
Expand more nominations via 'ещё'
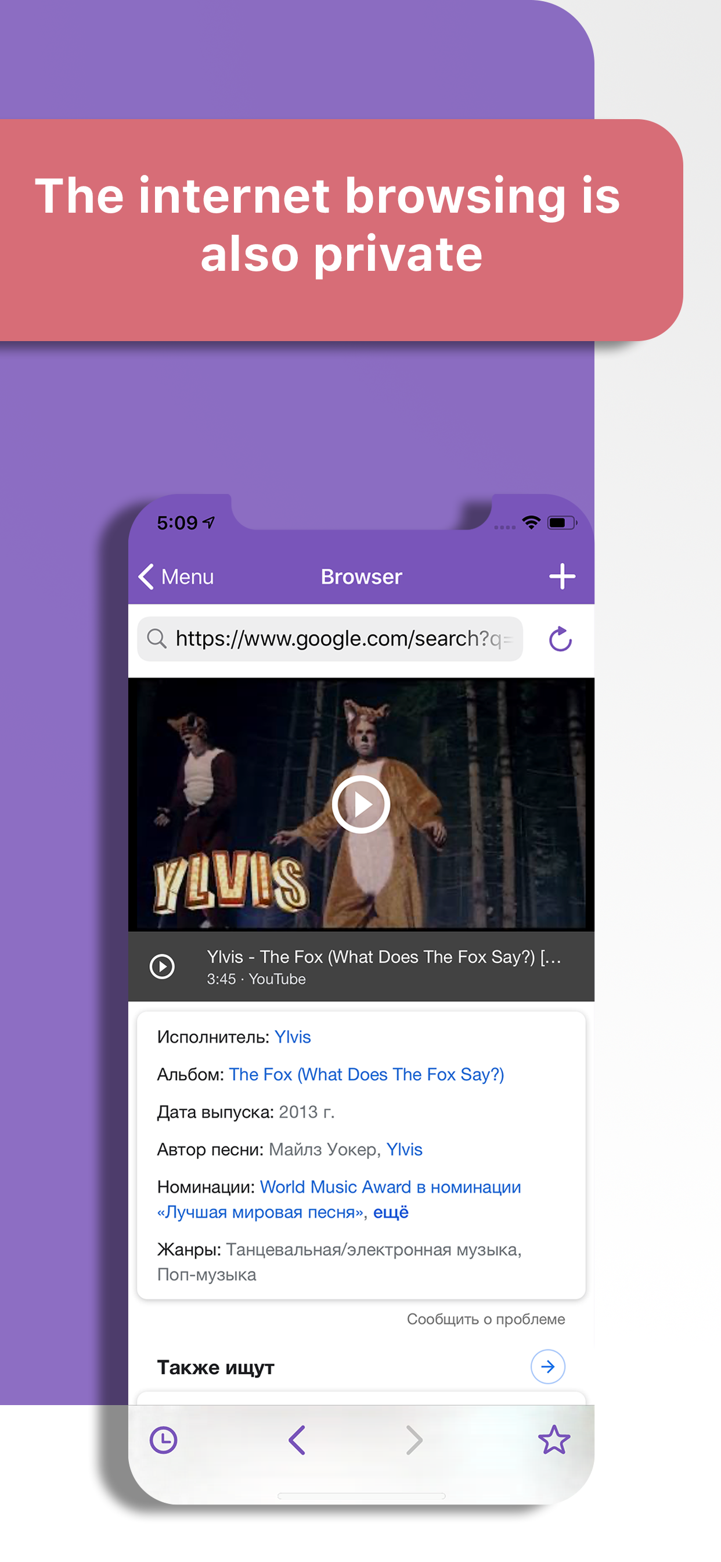(391, 1212)
